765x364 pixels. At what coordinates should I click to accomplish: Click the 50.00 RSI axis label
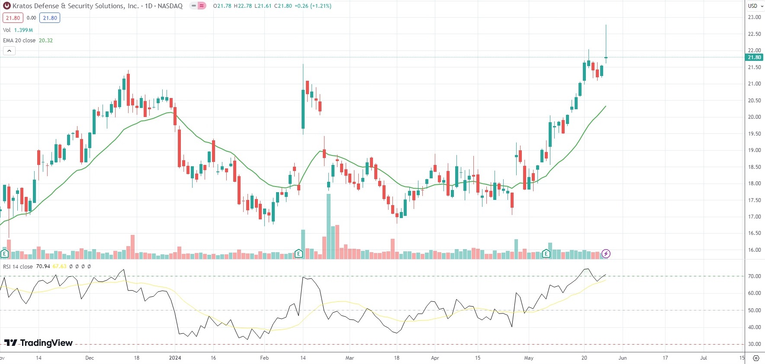(x=754, y=310)
